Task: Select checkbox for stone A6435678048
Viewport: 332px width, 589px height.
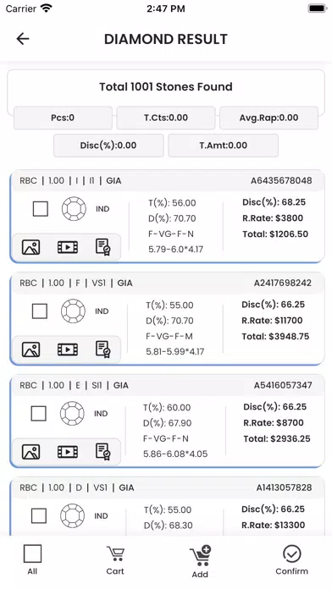Action: 41,209
